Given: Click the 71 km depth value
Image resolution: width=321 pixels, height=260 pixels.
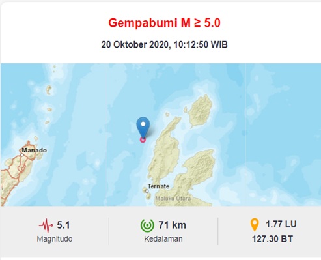Looking at the screenshot, I should click(173, 225).
